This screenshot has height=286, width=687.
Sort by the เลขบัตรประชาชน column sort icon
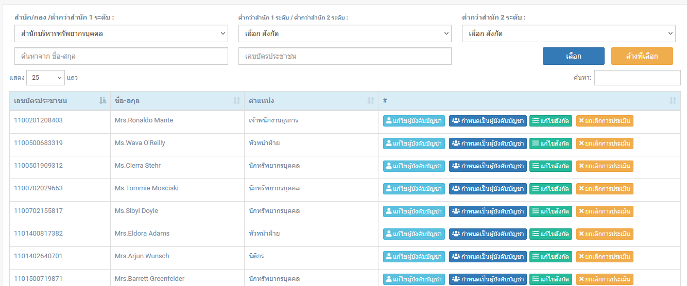tap(102, 101)
